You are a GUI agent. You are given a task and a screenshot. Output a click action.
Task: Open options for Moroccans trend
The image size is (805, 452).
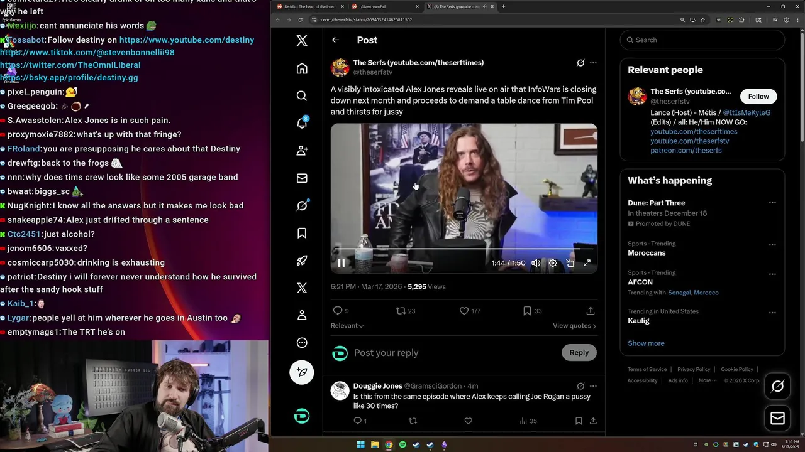point(772,245)
